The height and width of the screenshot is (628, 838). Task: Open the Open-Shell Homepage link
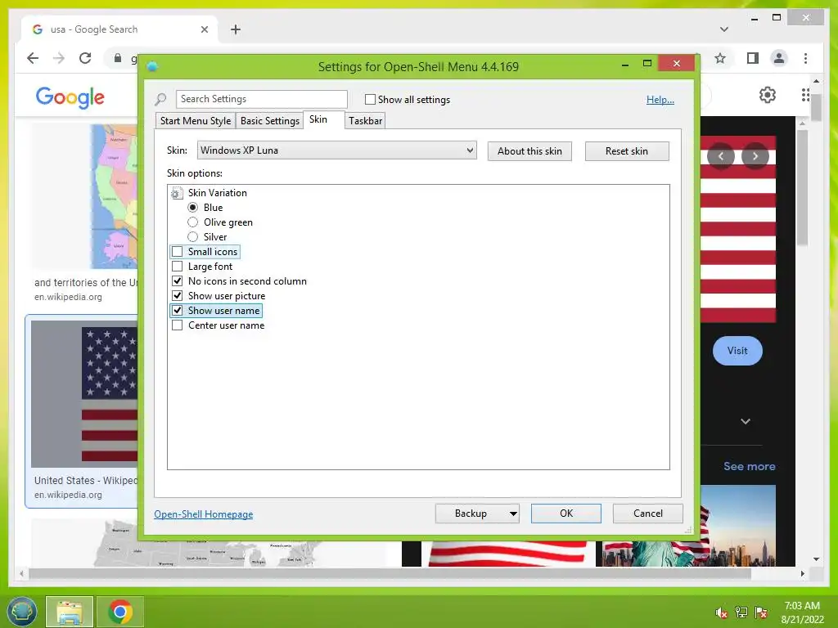point(204,514)
